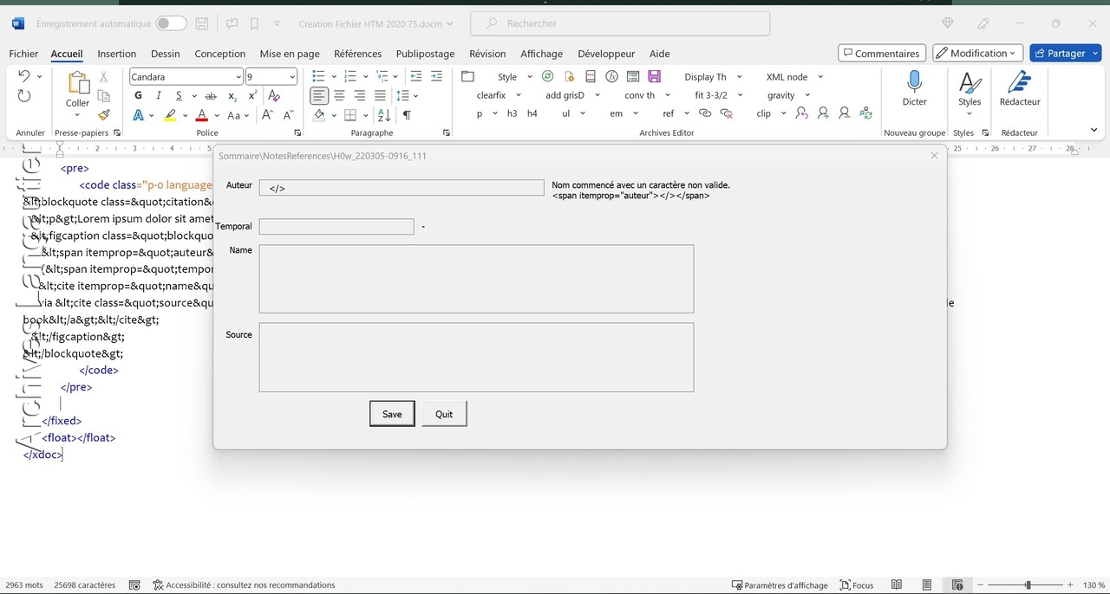The height and width of the screenshot is (594, 1110).
Task: Click the yellow highlight color button
Action: [x=170, y=115]
